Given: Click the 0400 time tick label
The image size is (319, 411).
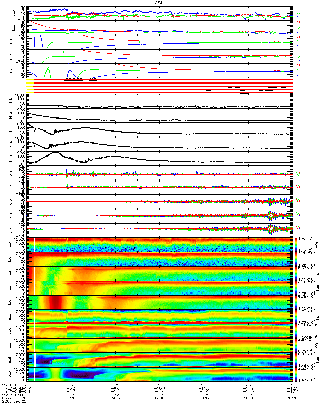Looking at the screenshot, I should [115, 398].
